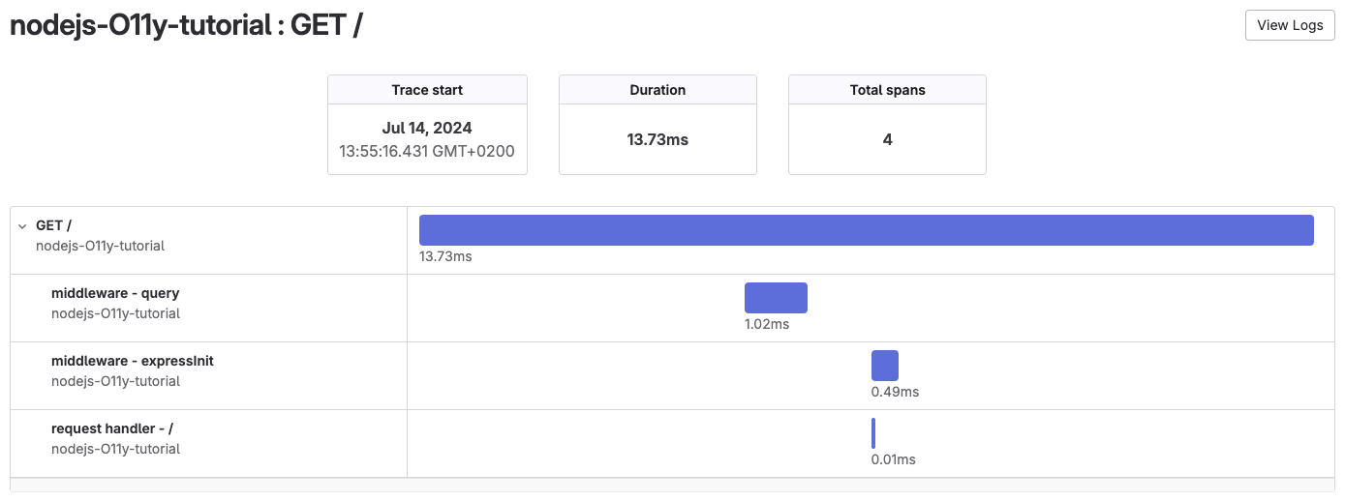Click the 0.49ms duration label
The height and width of the screenshot is (502, 1345).
point(895,392)
